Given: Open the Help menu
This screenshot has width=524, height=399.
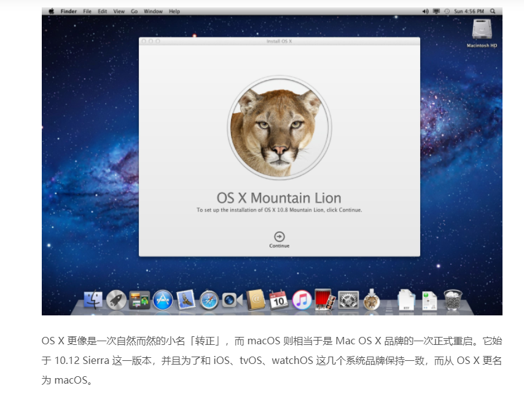Looking at the screenshot, I should 174,11.
